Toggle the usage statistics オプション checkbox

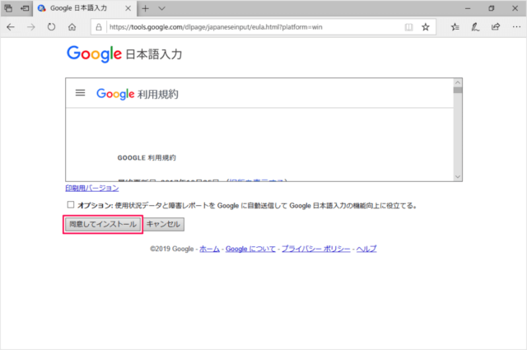pos(71,205)
